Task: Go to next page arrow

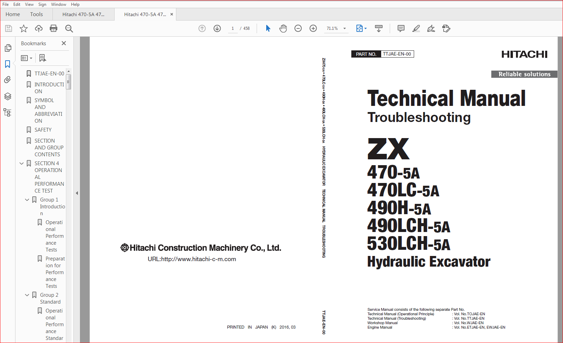Action: point(217,28)
